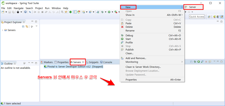Open the Window menu
The width and height of the screenshot is (225, 106).
[56, 8]
